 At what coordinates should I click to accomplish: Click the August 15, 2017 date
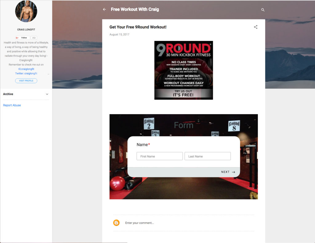click(x=119, y=35)
